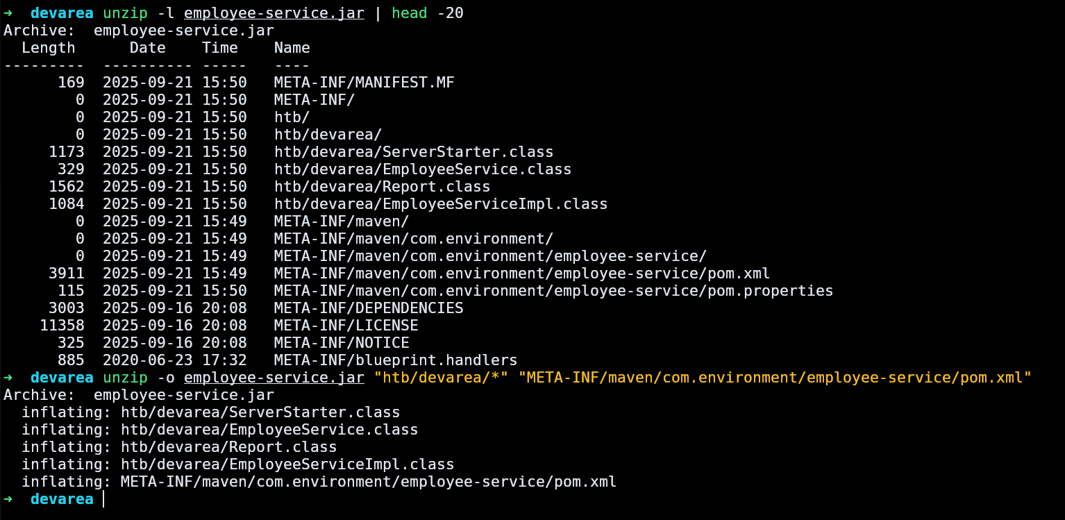Click EmployeeServiceImpl.class in the archive listing
Image resolution: width=1065 pixels, height=520 pixels.
tap(441, 204)
